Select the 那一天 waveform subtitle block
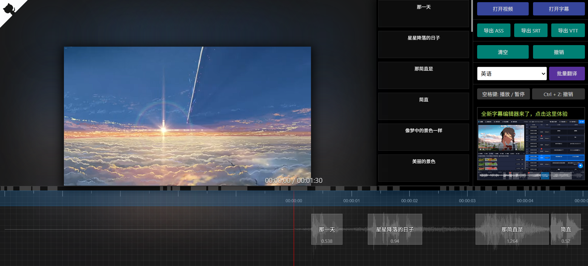Viewport: 588px width, 266px height. coord(327,229)
